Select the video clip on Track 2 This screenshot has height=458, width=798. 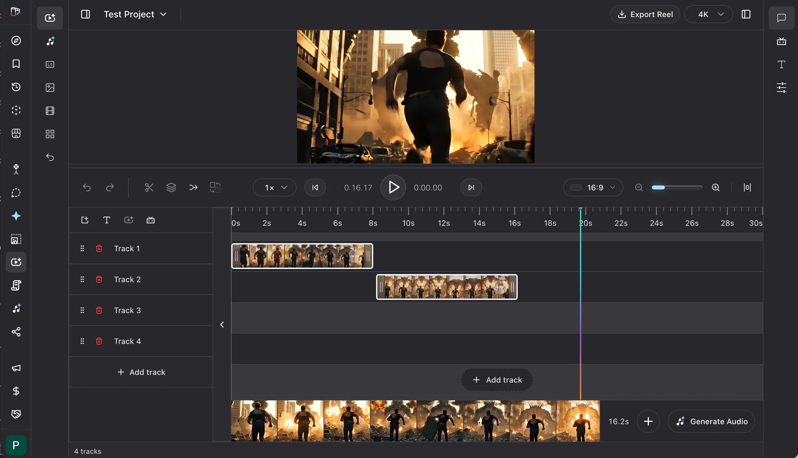coord(447,287)
